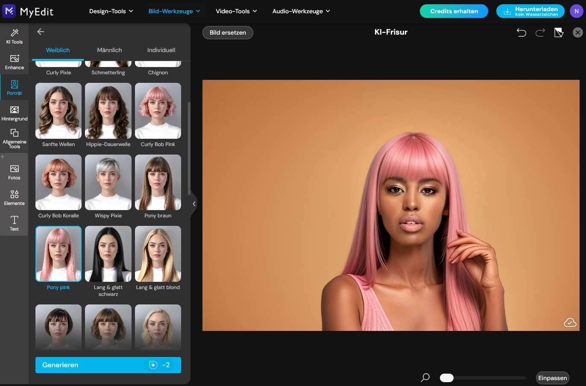This screenshot has width=586, height=386.
Task: Click the Credits erhalten button
Action: click(x=454, y=11)
